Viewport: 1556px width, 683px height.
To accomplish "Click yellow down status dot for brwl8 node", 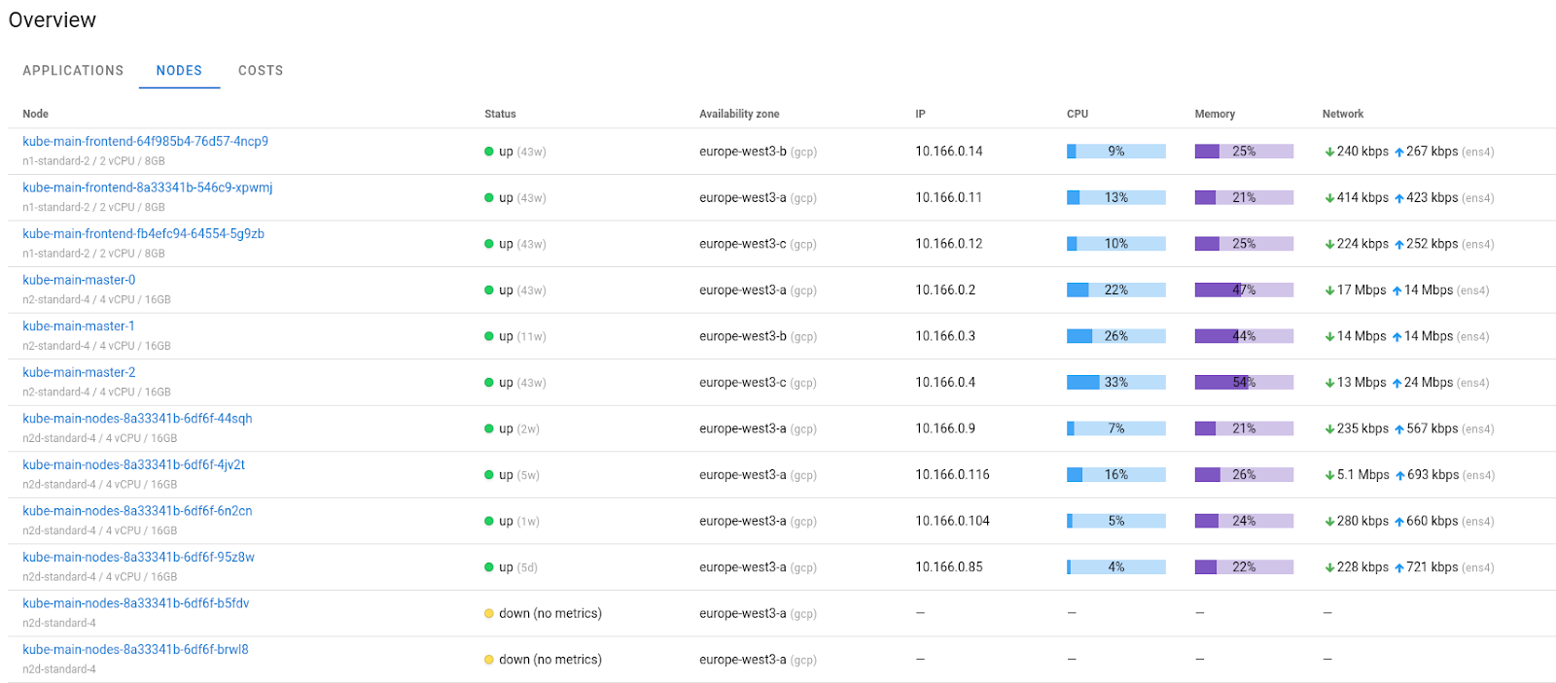I will point(489,660).
